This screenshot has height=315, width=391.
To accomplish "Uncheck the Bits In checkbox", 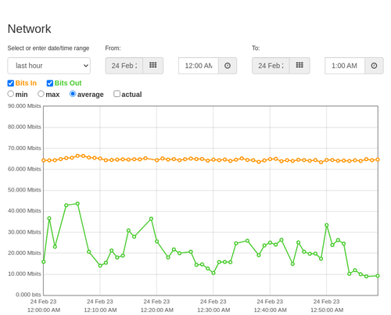I will pyautogui.click(x=11, y=83).
